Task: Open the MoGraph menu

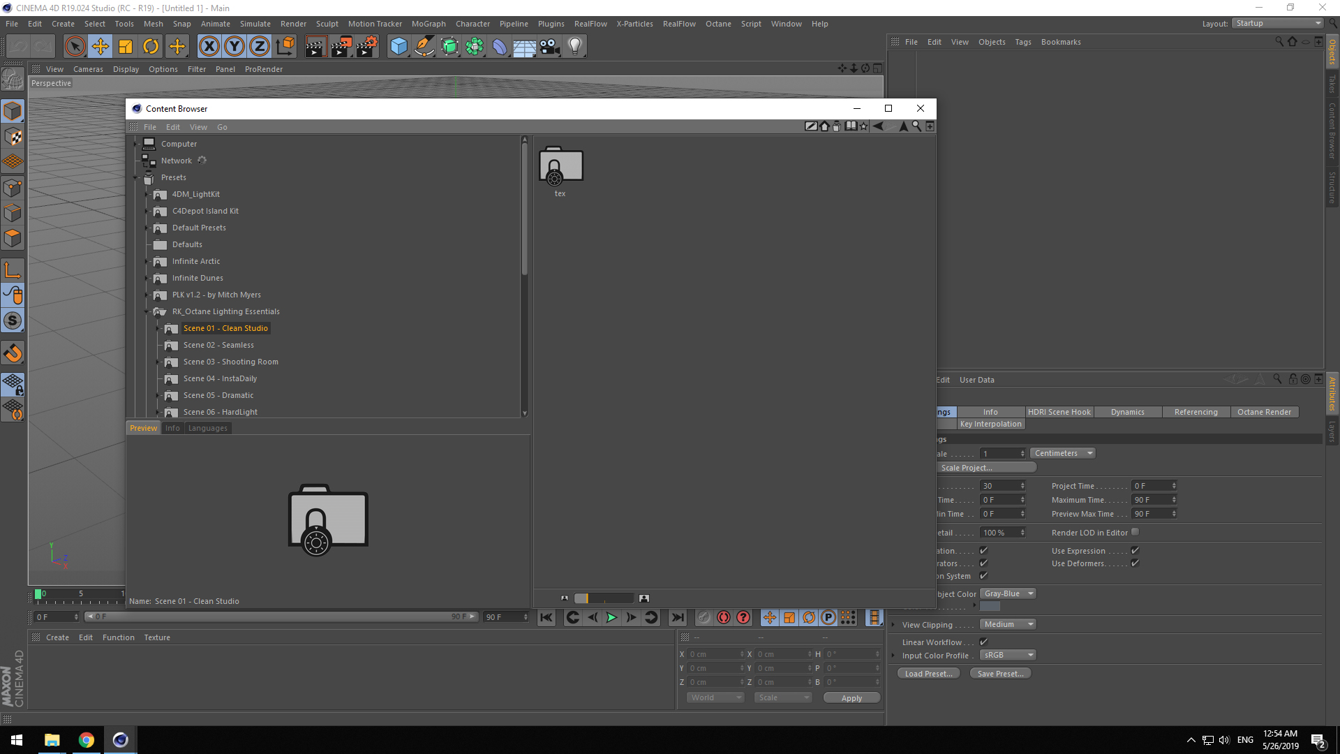Action: (429, 24)
